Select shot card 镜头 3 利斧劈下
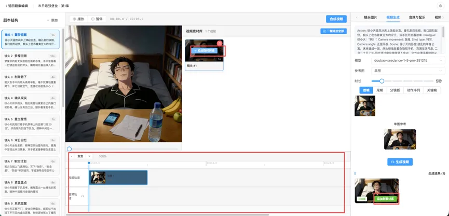The width and height of the screenshot is (449, 216). point(30,82)
